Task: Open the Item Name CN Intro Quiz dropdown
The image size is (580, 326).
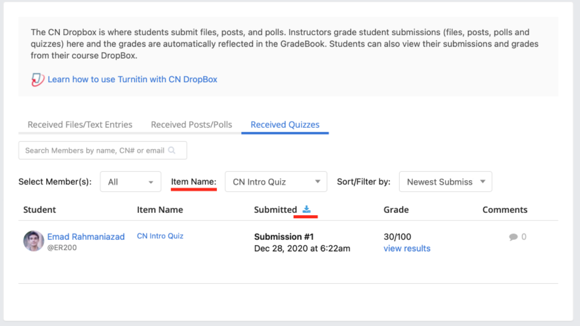Action: pyautogui.click(x=276, y=182)
